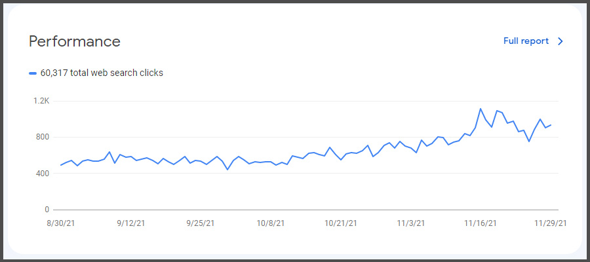This screenshot has width=590, height=262.
Task: Click the chart line's starting point on the left
Action: (x=61, y=165)
